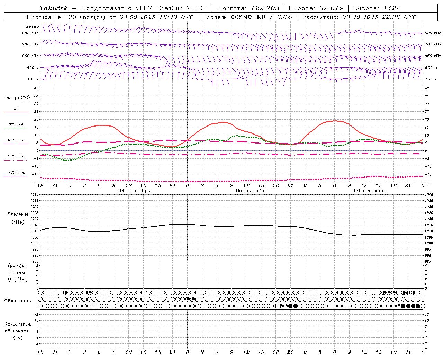Click the 500 м wind level label on the left
The width and height of the screenshot is (443, 355).
(33, 68)
